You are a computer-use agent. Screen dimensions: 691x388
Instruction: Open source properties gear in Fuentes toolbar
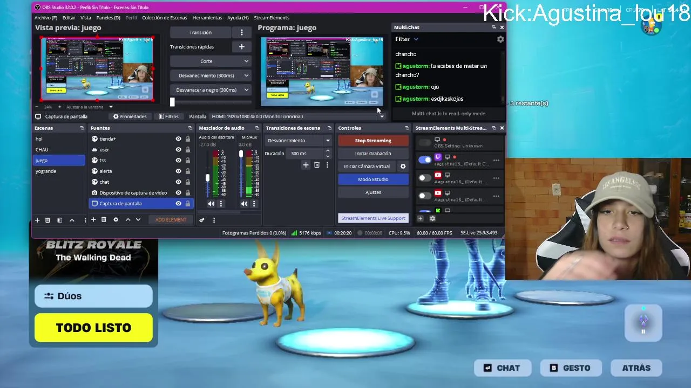pyautogui.click(x=116, y=220)
